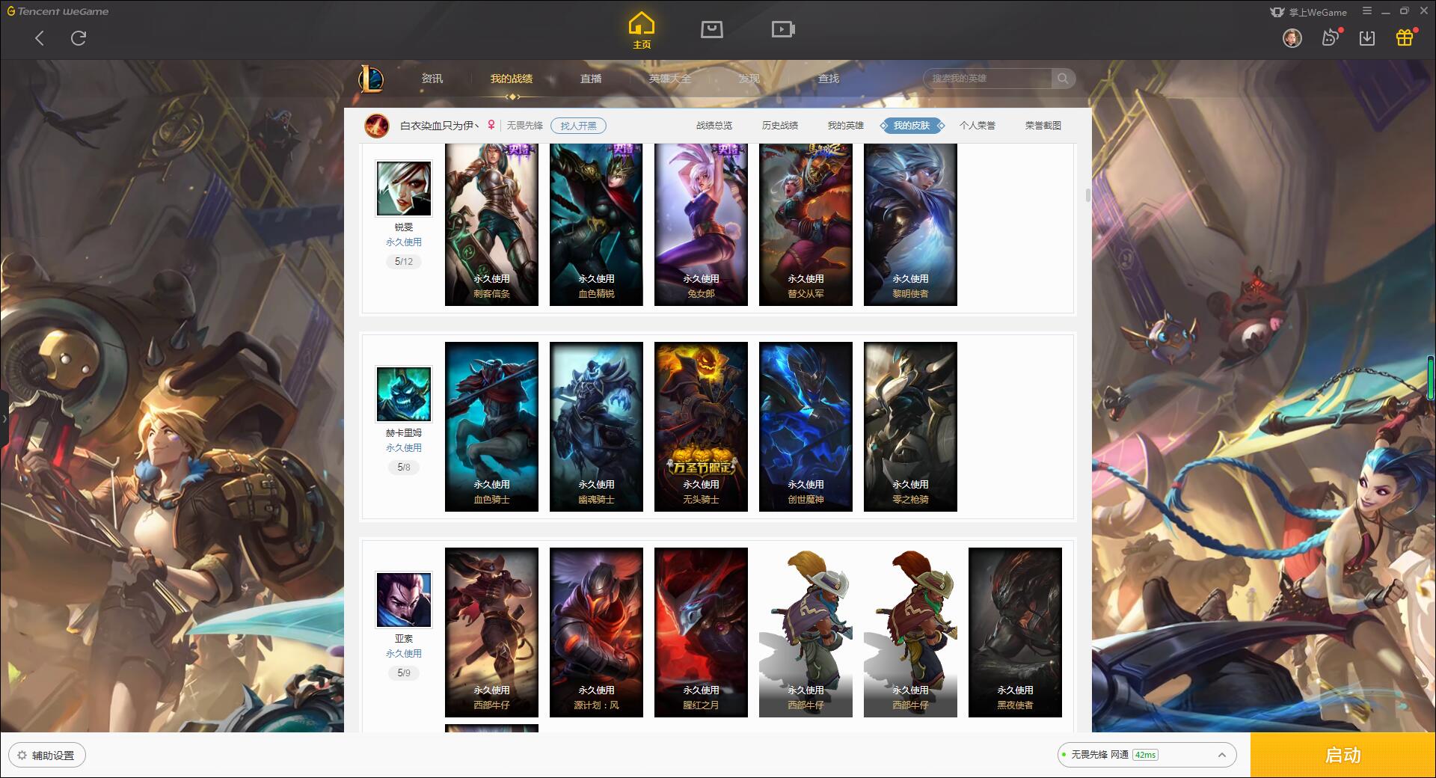Open the 战绩总览 sub-tab

pyautogui.click(x=714, y=126)
